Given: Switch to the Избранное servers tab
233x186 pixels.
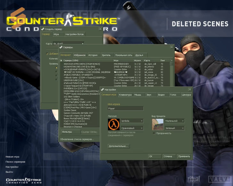Looking at the screenshot, I should tap(80, 55).
